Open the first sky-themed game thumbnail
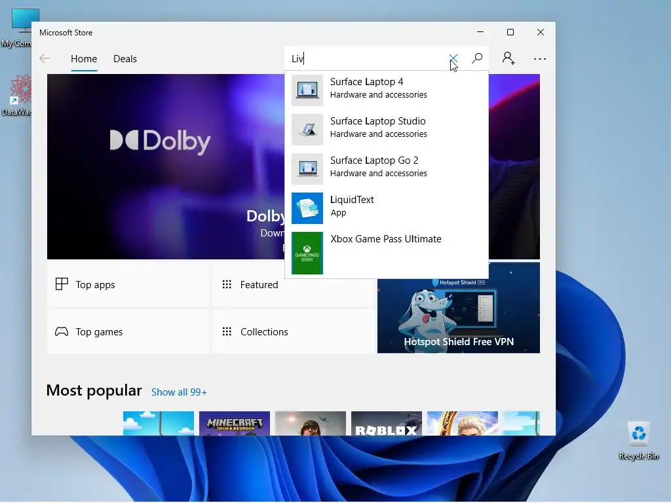Image resolution: width=671 pixels, height=503 pixels. [x=159, y=424]
